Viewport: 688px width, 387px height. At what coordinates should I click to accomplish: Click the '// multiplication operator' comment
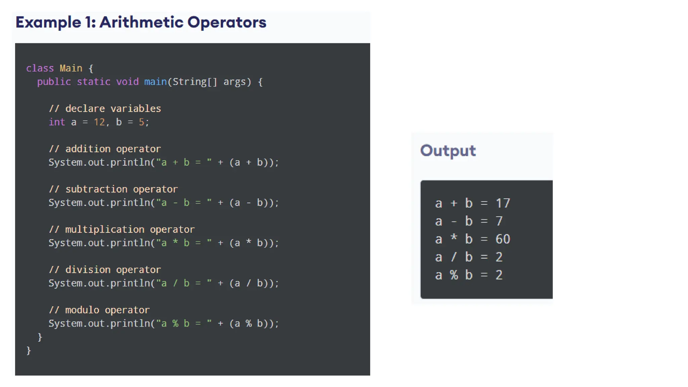click(122, 229)
